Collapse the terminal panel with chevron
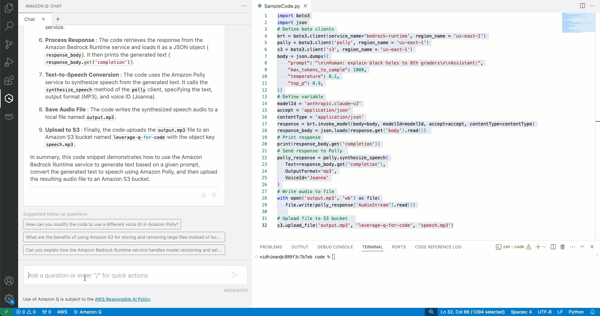Viewport: 600px width, 316px height. [x=582, y=247]
